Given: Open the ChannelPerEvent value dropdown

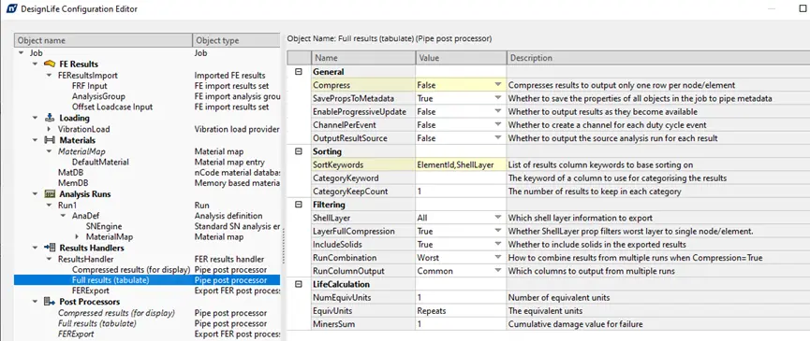Looking at the screenshot, I should click(498, 125).
